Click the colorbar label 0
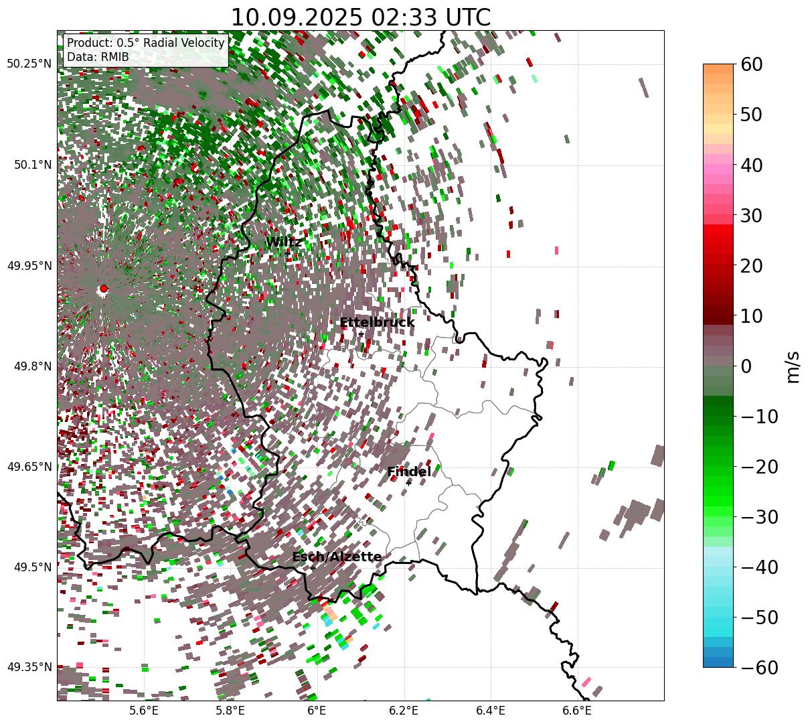 pos(746,366)
